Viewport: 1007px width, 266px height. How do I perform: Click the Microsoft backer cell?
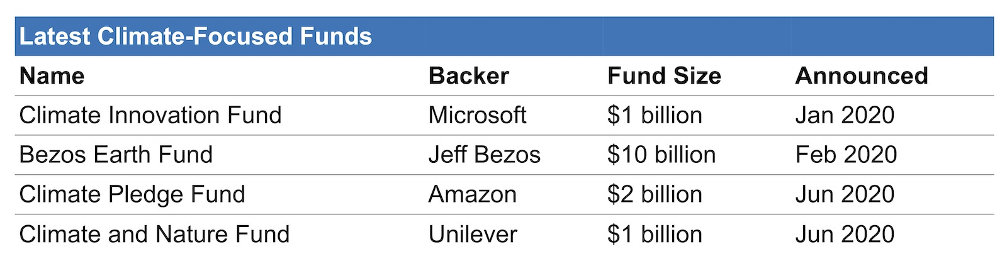pos(477,115)
